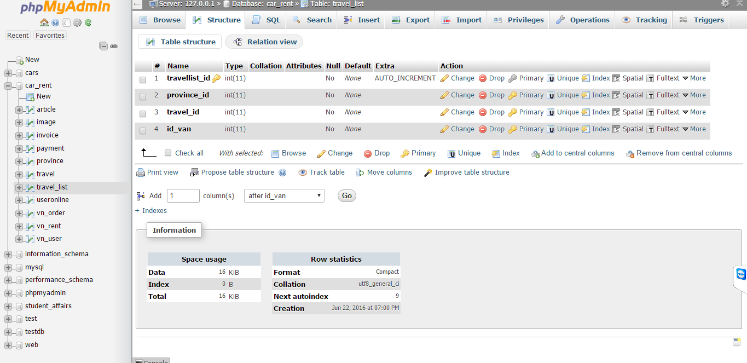Click Remove from central columns link
This screenshot has height=363, width=747.
(x=679, y=153)
